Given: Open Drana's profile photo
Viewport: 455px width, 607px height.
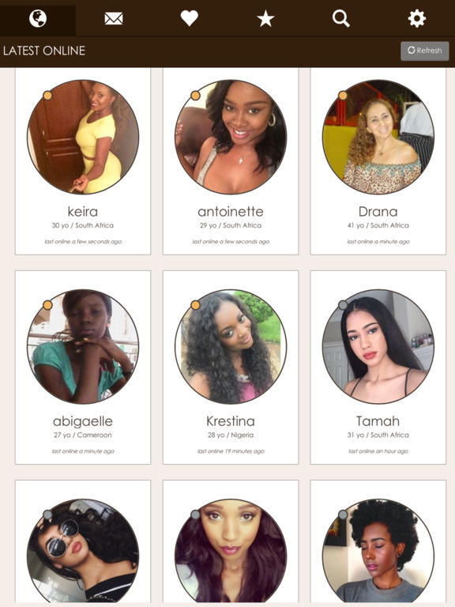Looking at the screenshot, I should coord(378,137).
